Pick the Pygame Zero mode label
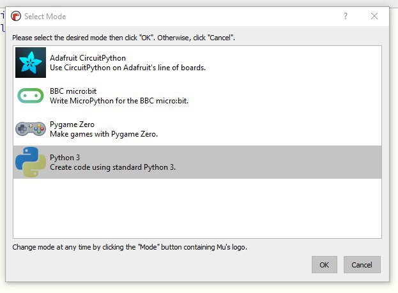The width and height of the screenshot is (398, 293). [72, 124]
